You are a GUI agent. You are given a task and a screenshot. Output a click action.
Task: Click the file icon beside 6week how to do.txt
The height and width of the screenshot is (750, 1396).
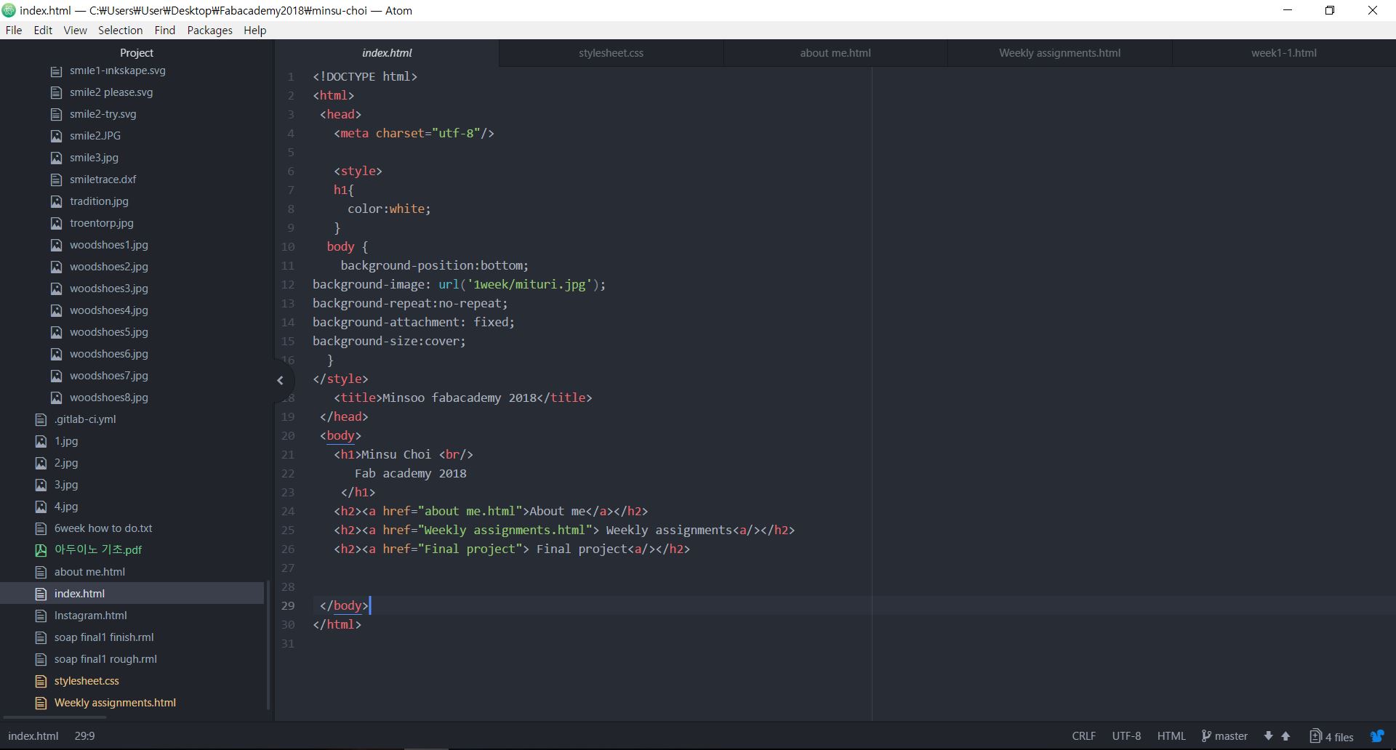click(41, 528)
